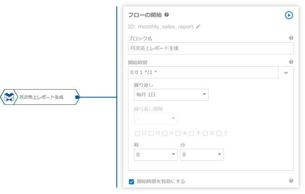
Task: Click the output connector dot of the block
Action: 77,97
